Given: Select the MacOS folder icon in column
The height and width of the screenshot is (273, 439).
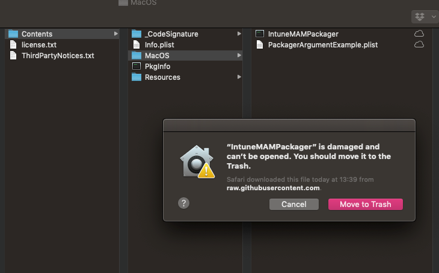Looking at the screenshot, I should 137,55.
